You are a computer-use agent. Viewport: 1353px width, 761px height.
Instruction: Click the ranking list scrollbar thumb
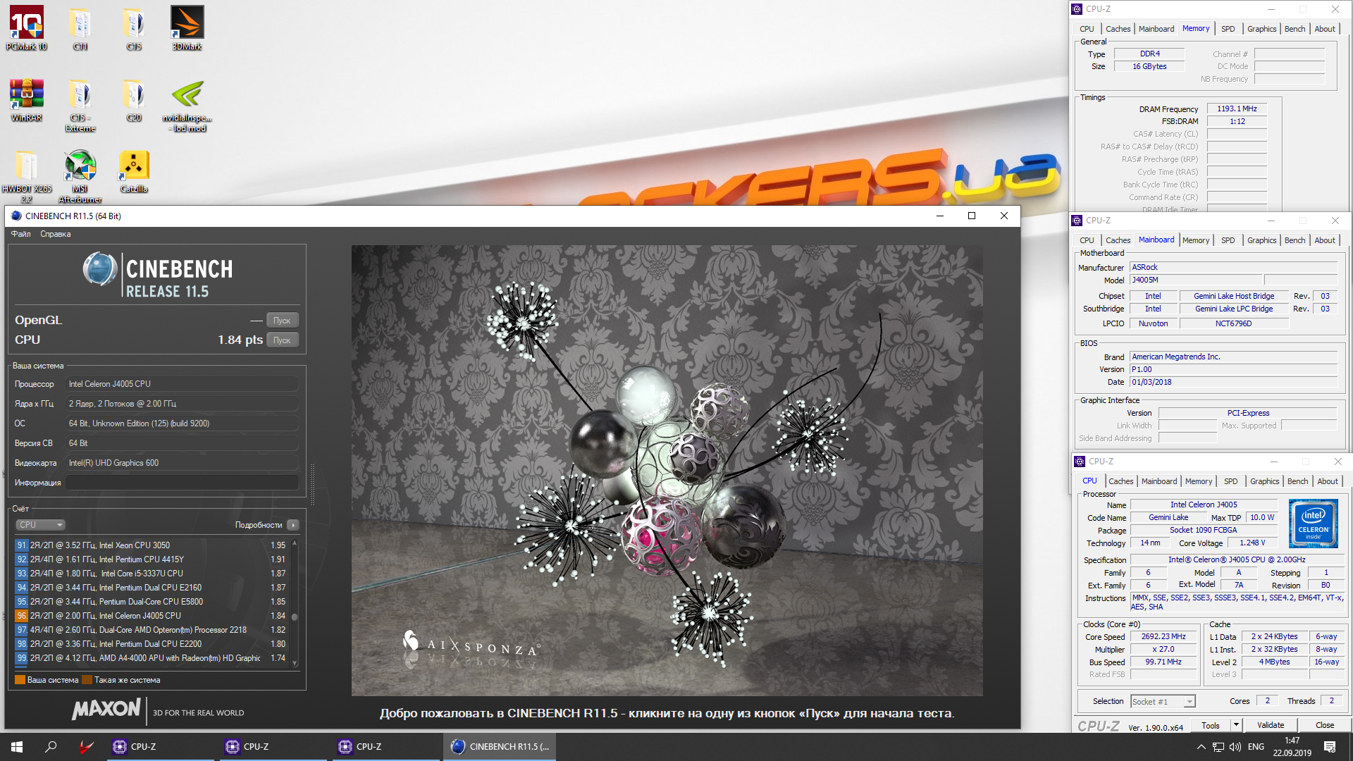pyautogui.click(x=295, y=617)
